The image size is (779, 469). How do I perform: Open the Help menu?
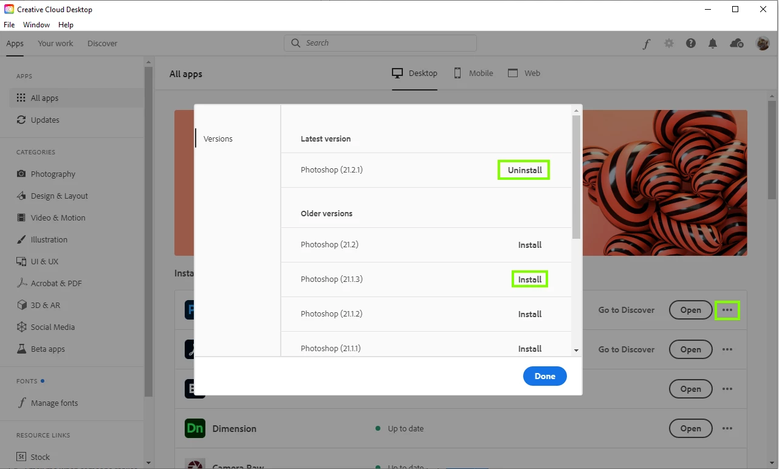coord(66,25)
